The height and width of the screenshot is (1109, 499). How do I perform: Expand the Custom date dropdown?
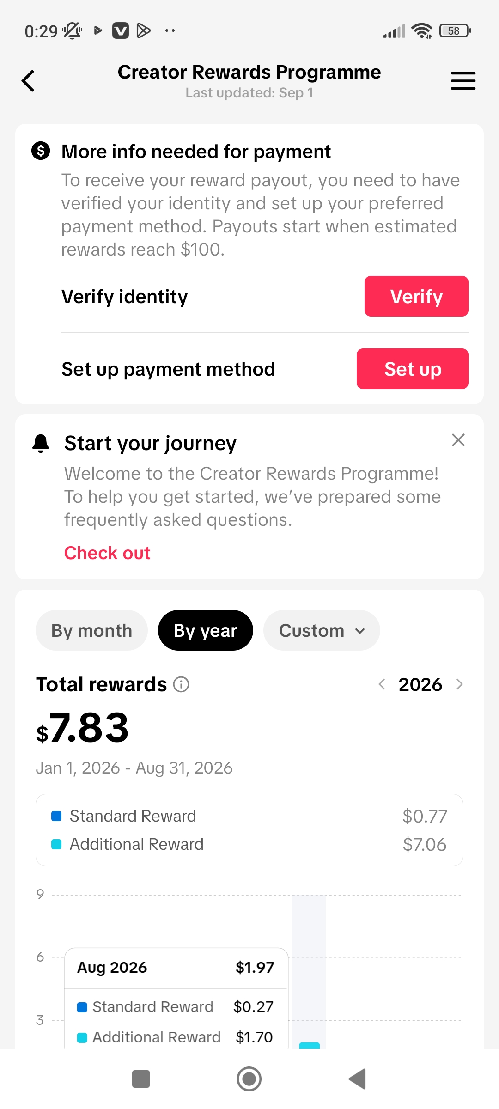tap(322, 630)
